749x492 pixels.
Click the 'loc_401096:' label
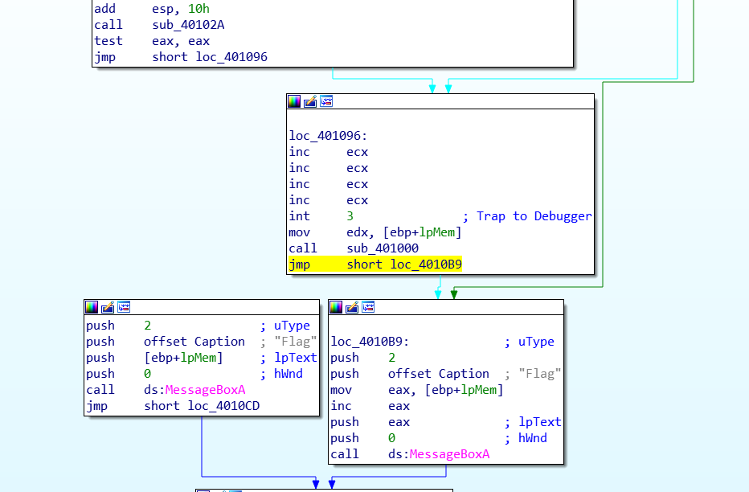click(328, 136)
